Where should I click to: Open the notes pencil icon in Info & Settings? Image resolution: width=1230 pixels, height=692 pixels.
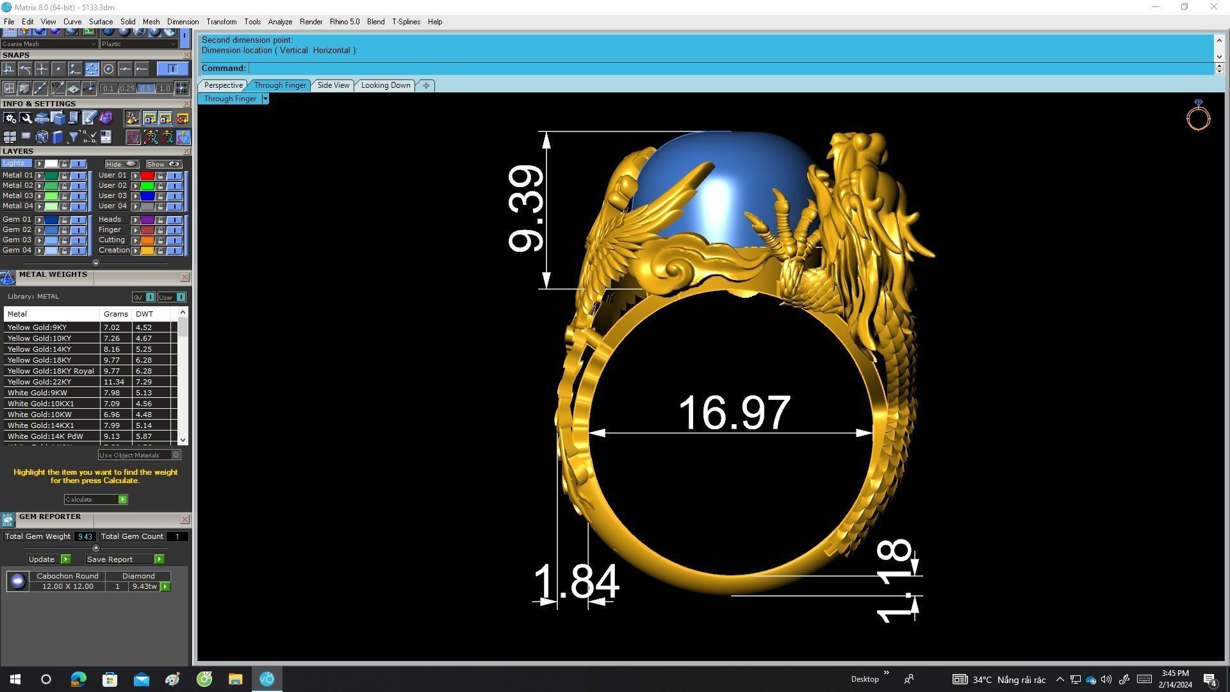pyautogui.click(x=89, y=118)
